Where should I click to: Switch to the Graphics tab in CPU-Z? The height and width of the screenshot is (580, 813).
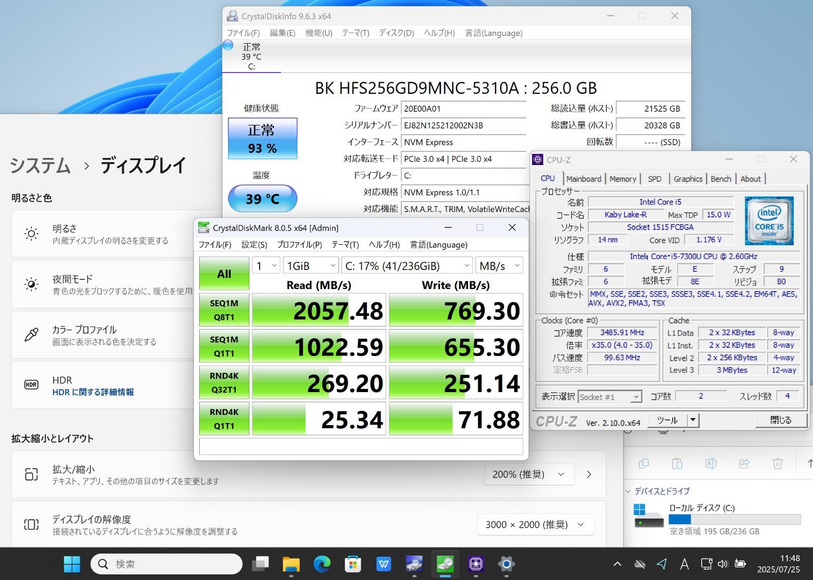pyautogui.click(x=688, y=179)
